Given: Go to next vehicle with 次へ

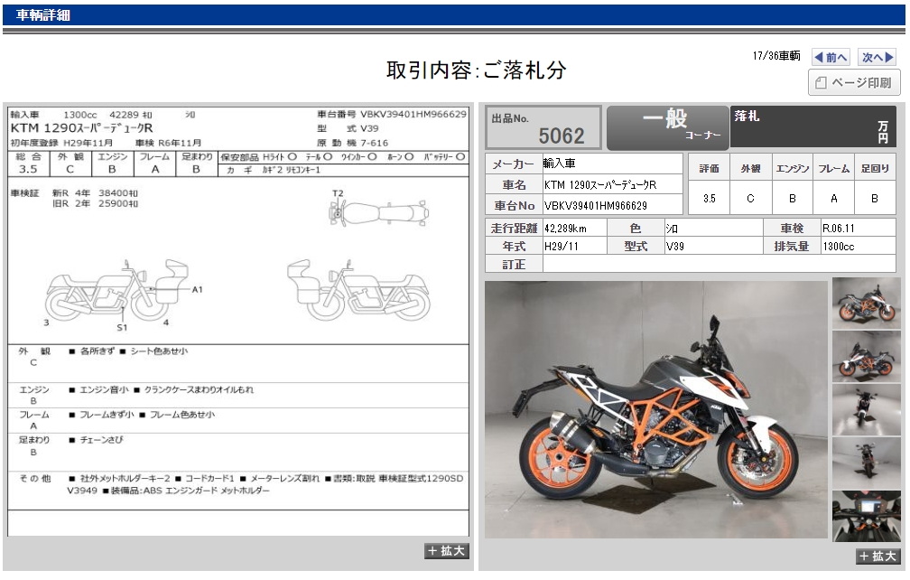Looking at the screenshot, I should tap(876, 57).
